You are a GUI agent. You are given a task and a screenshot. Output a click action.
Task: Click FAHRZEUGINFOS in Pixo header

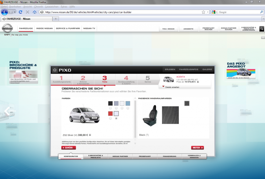click(x=188, y=69)
